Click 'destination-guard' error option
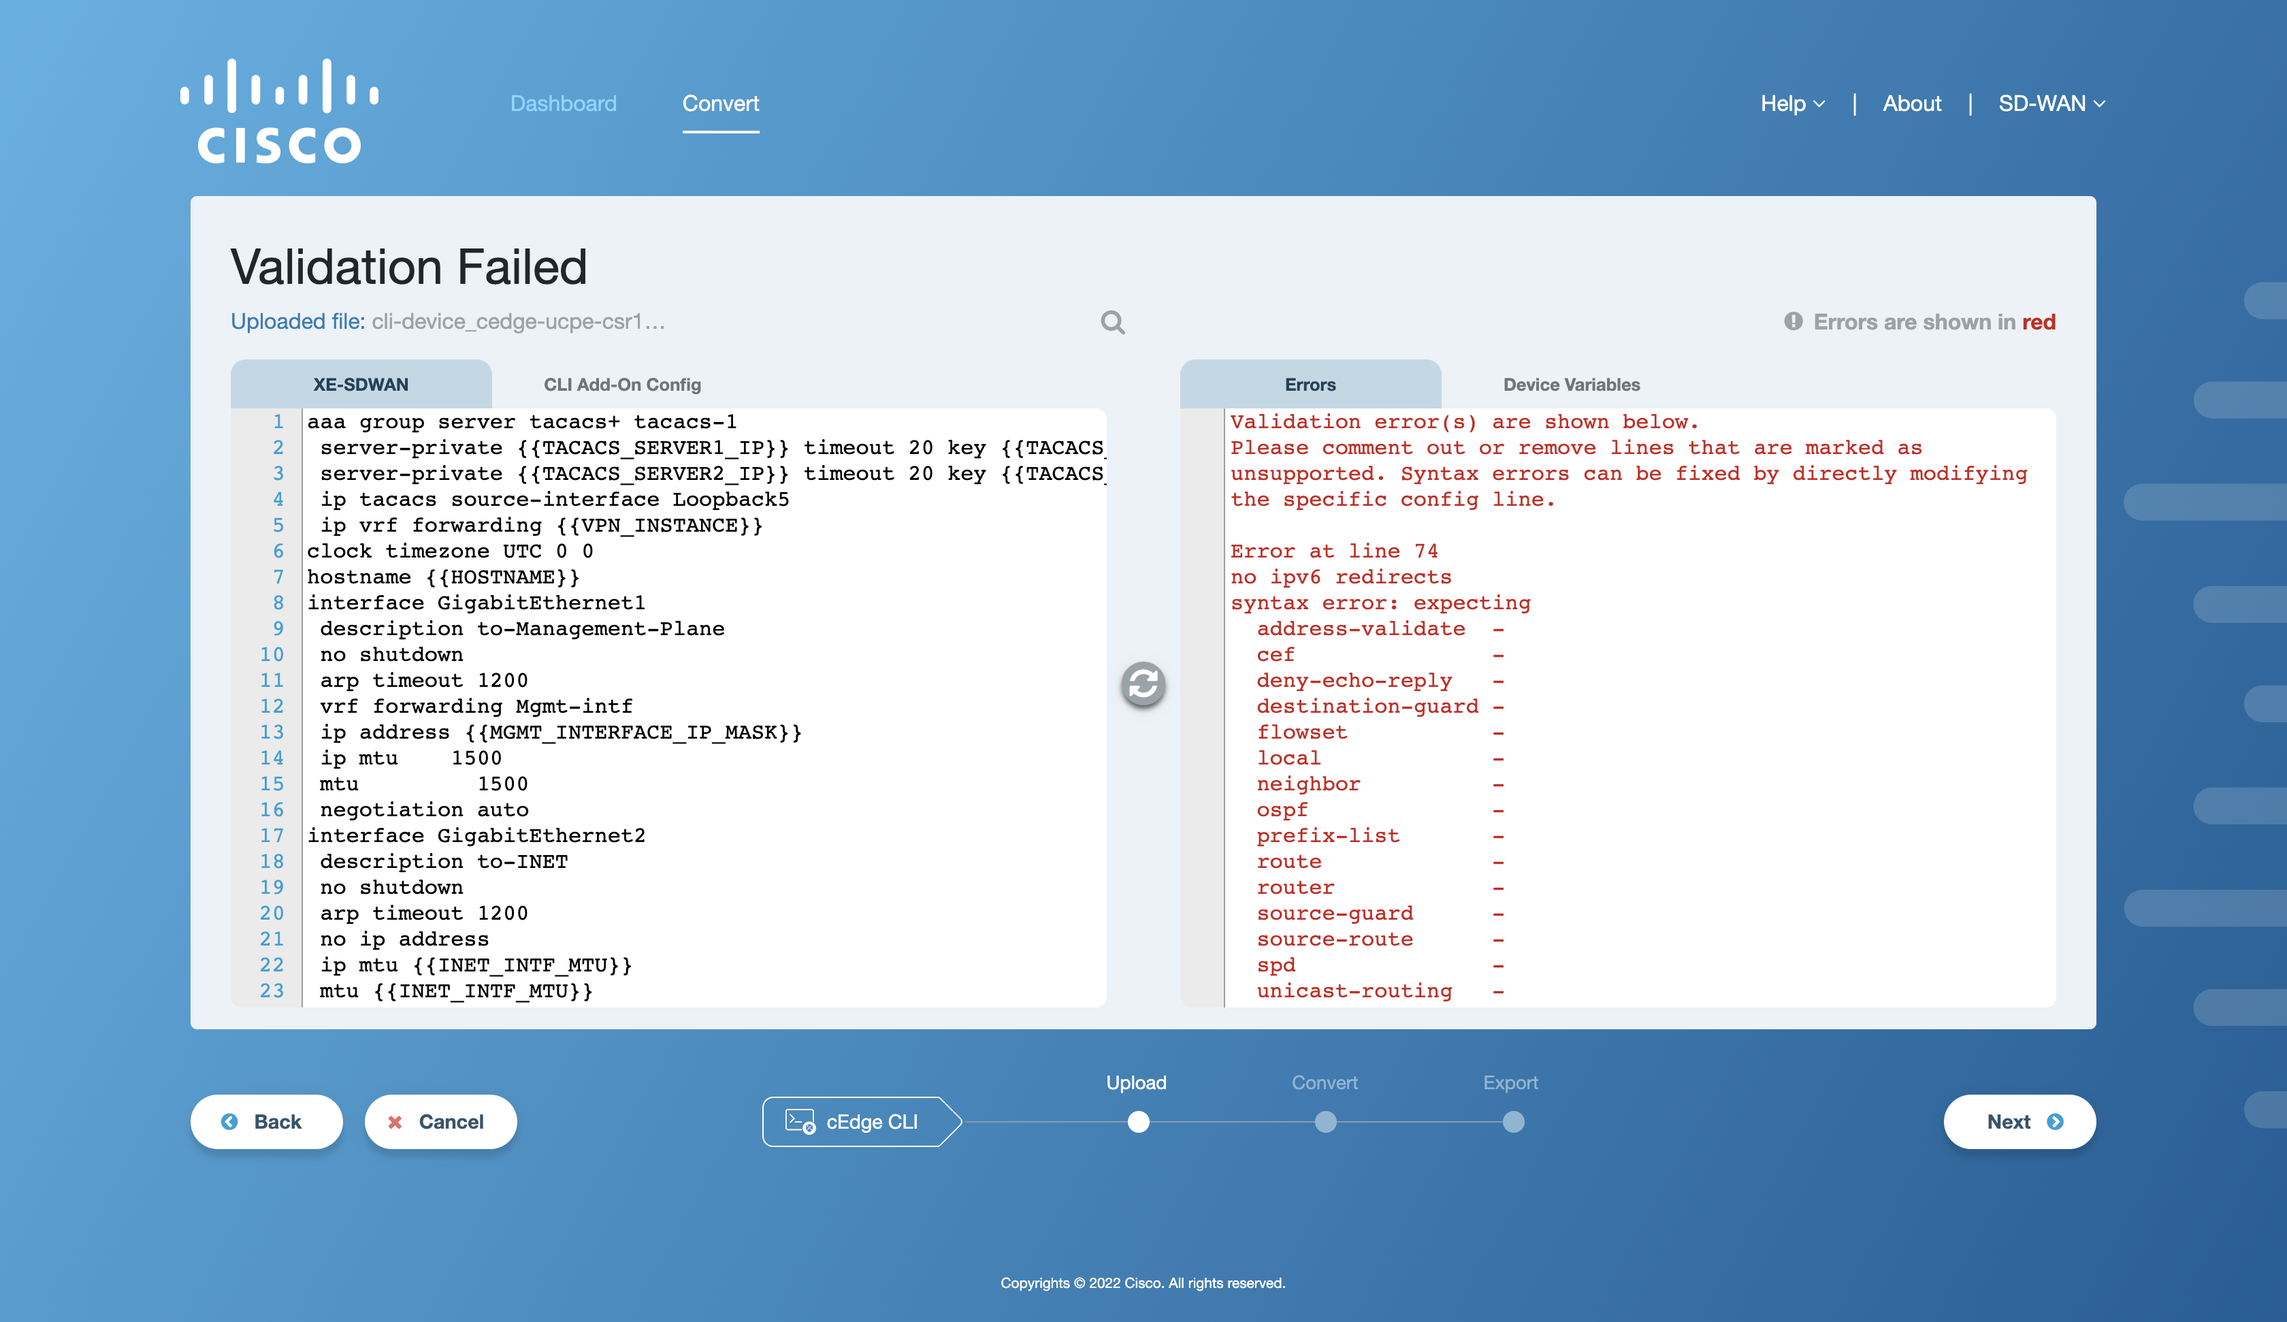2287x1322 pixels. click(1367, 707)
